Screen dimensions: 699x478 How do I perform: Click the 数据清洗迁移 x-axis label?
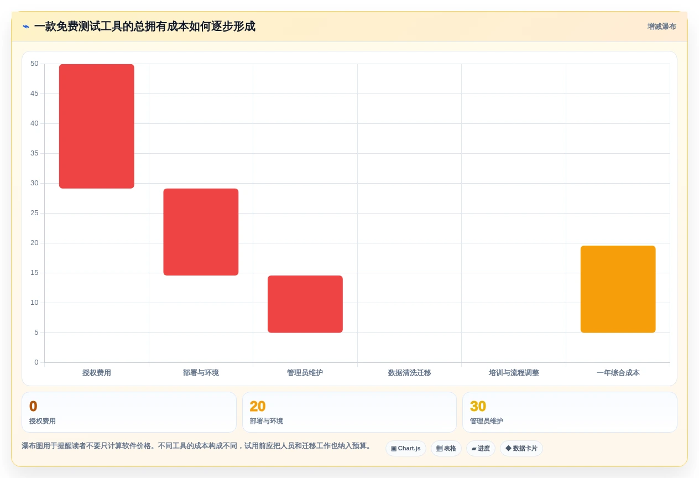[409, 373]
